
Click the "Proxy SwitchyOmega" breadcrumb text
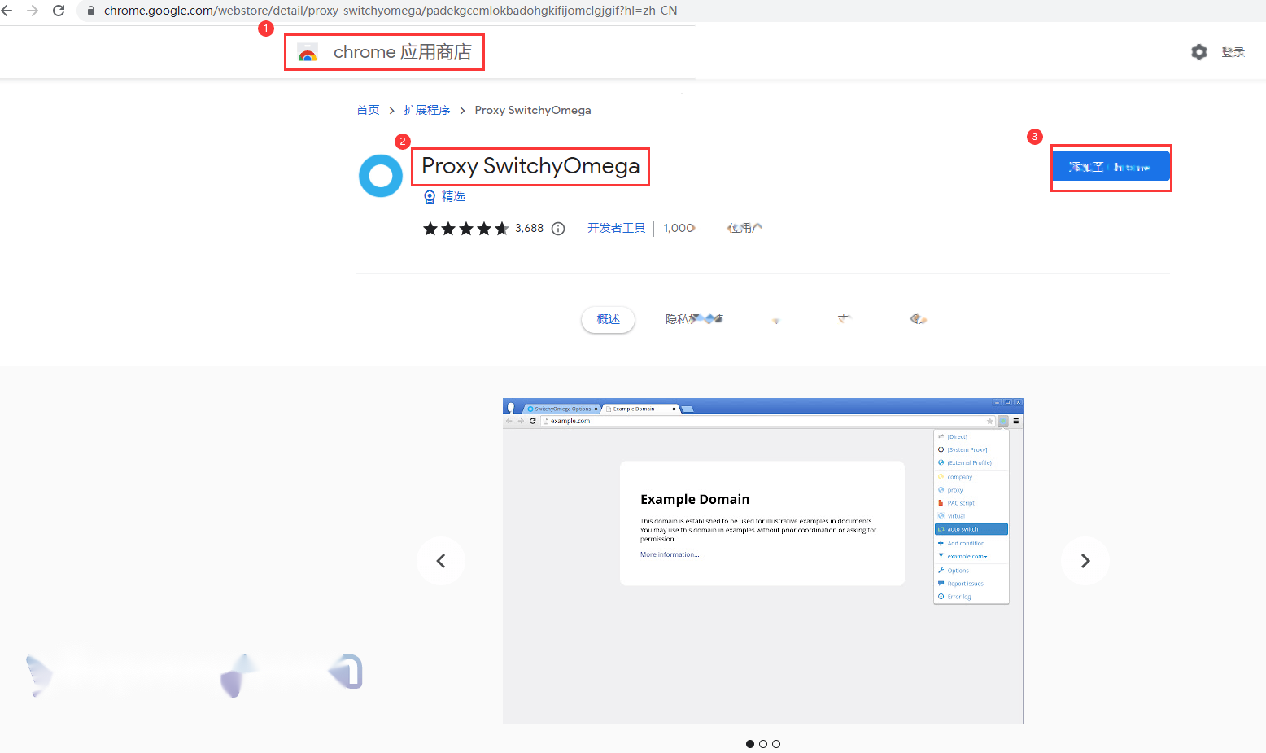(x=533, y=110)
